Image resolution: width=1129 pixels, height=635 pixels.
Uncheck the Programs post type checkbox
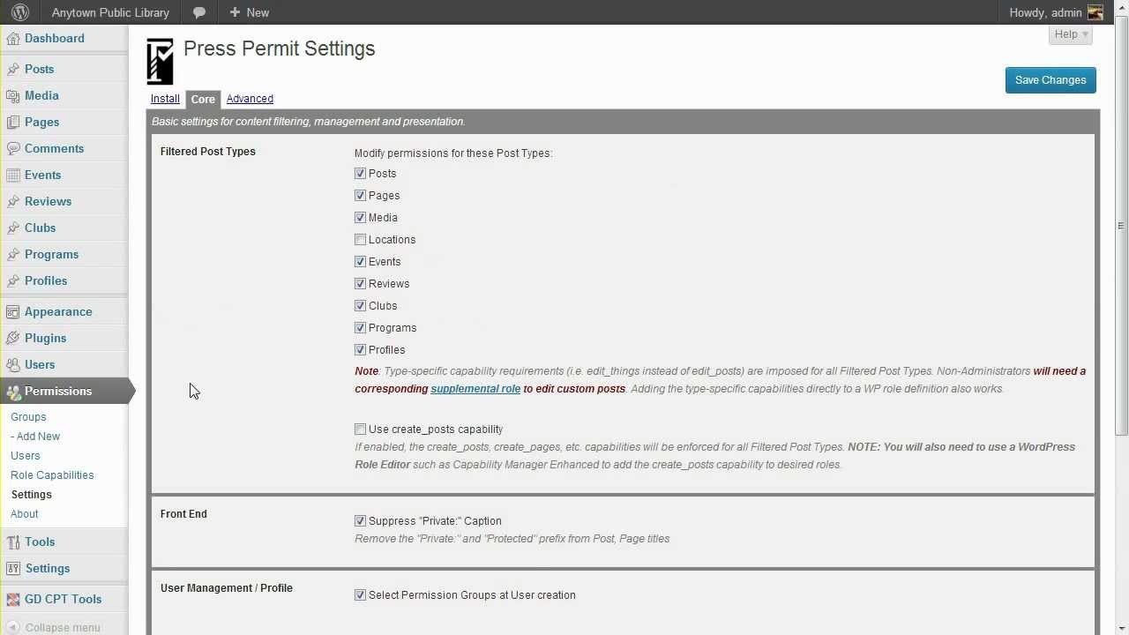pyautogui.click(x=360, y=328)
